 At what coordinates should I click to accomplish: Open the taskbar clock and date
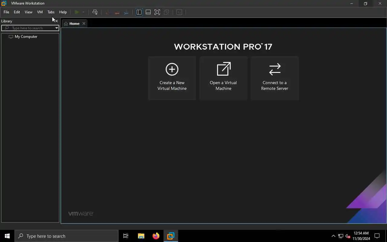(361, 236)
